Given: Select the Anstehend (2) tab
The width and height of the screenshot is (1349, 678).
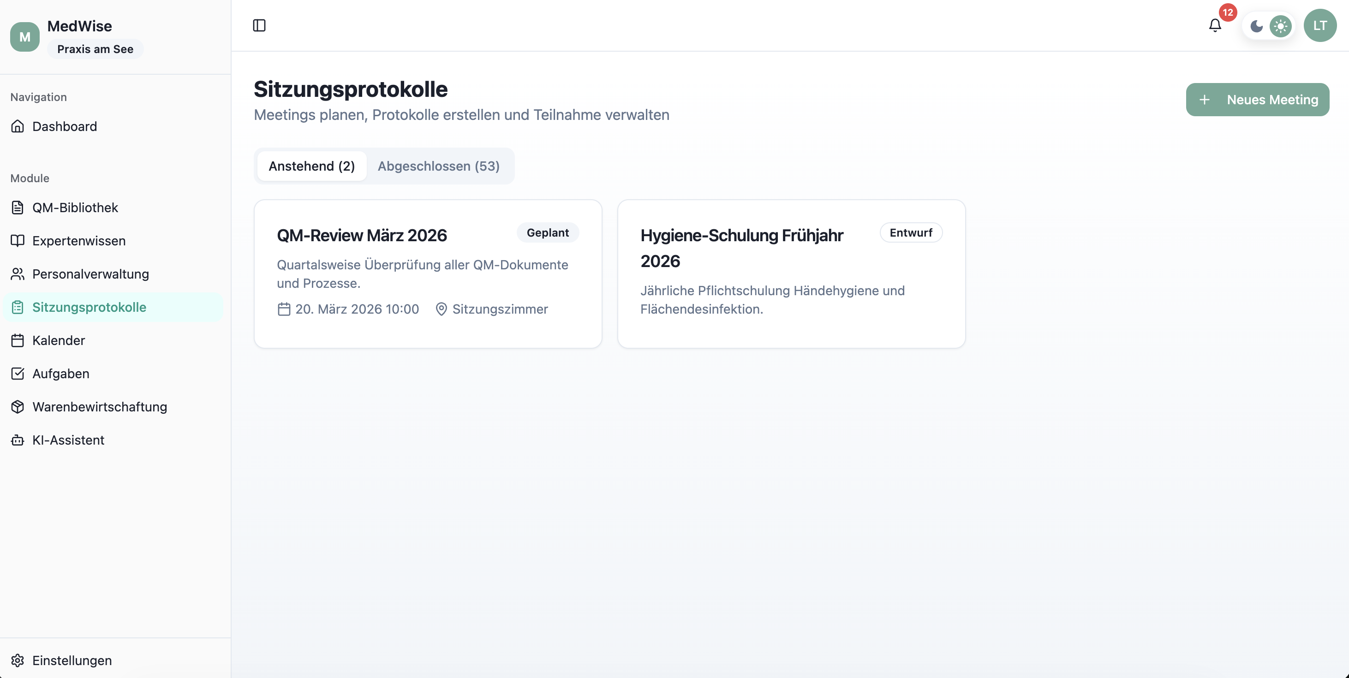Looking at the screenshot, I should [311, 166].
